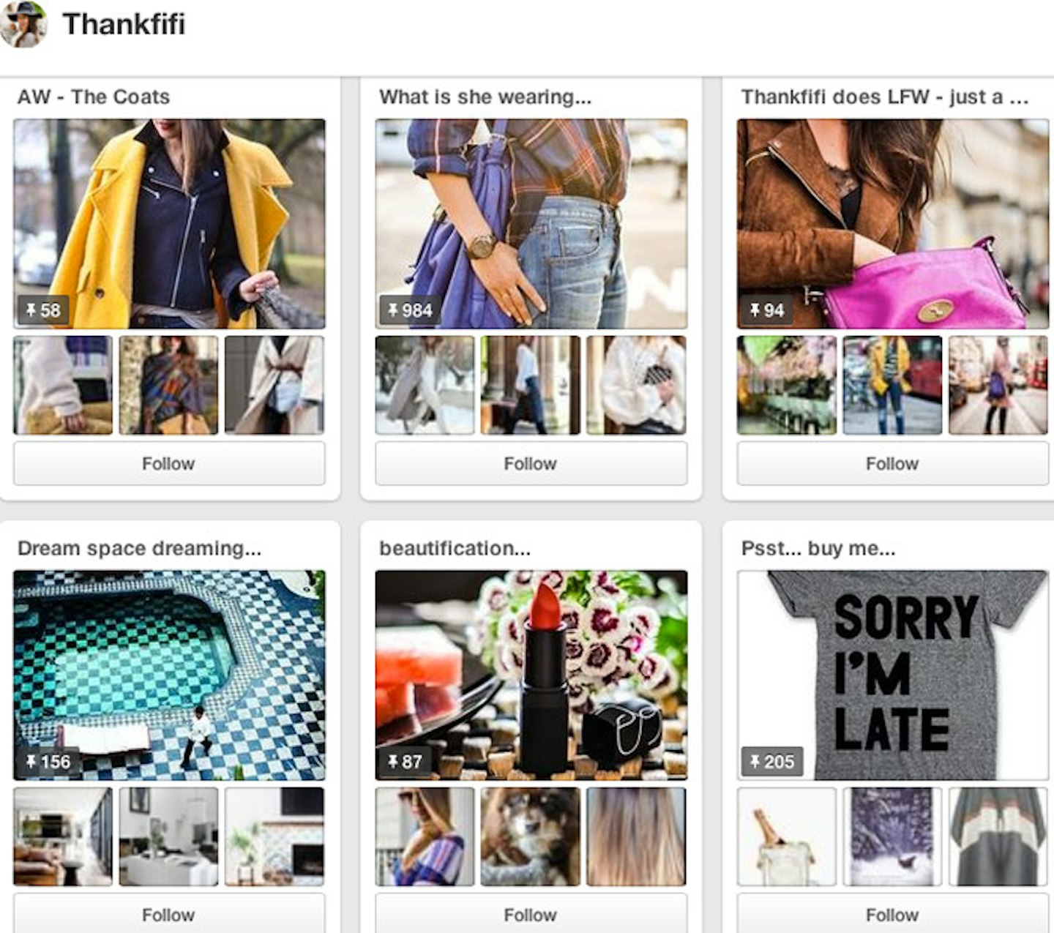The width and height of the screenshot is (1054, 933).
Task: Follow the Dream space dreaming board
Action: pos(169,914)
